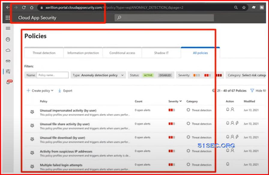Reload the page with refresh icon
This screenshot has width=269, height=175.
click(x=24, y=7)
